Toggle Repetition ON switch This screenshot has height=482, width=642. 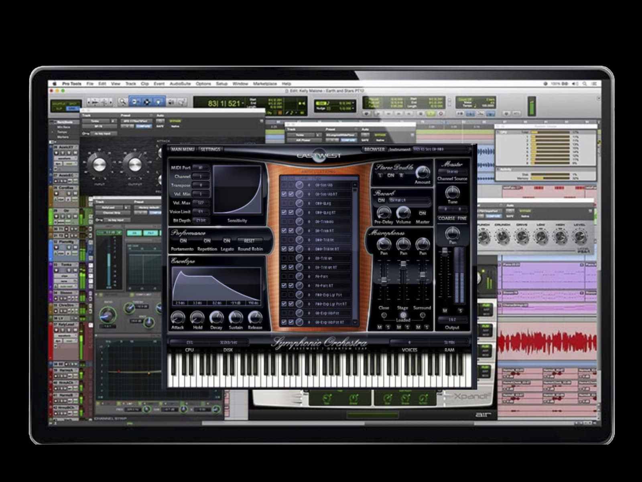(x=207, y=241)
